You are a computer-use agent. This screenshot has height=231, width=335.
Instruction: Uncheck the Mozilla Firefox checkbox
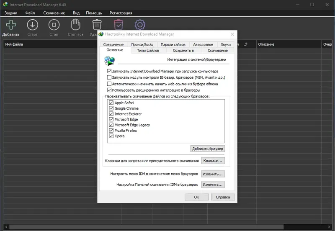tap(111, 131)
